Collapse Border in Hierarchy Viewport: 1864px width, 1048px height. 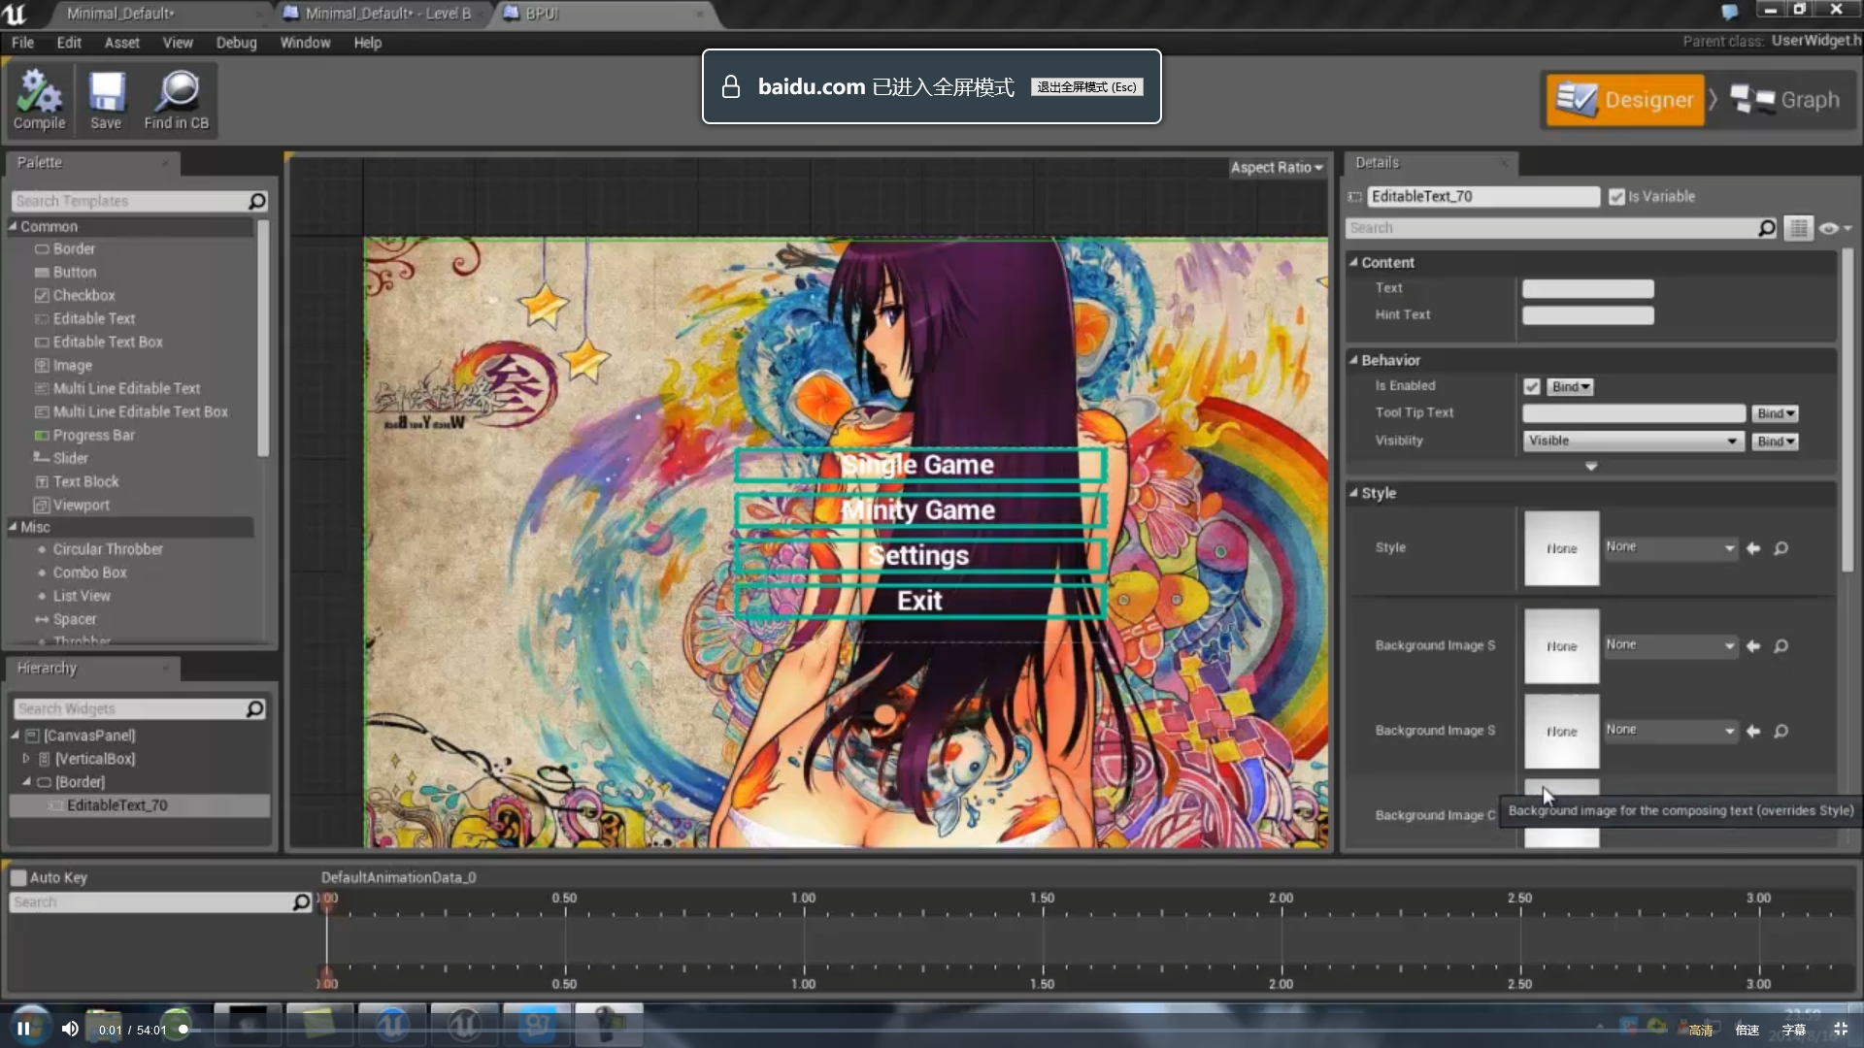[x=26, y=782]
